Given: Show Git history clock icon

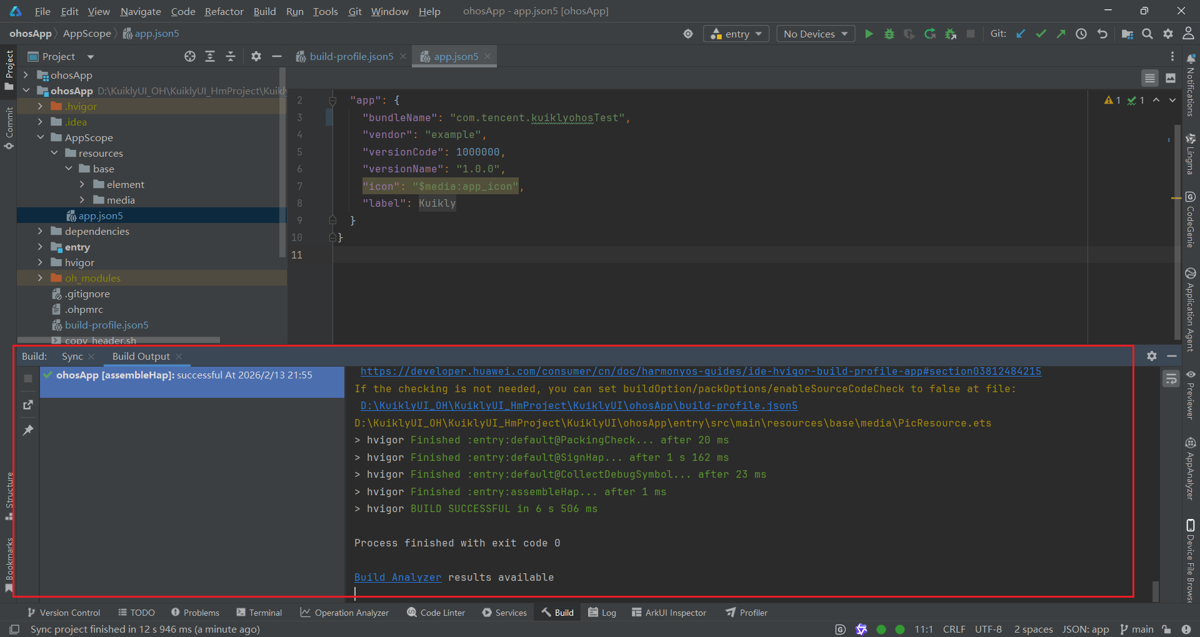Looking at the screenshot, I should [1081, 34].
